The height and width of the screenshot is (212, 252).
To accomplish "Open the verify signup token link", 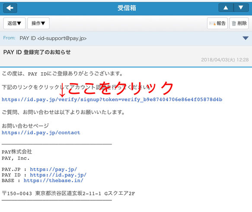I will point(112,100).
